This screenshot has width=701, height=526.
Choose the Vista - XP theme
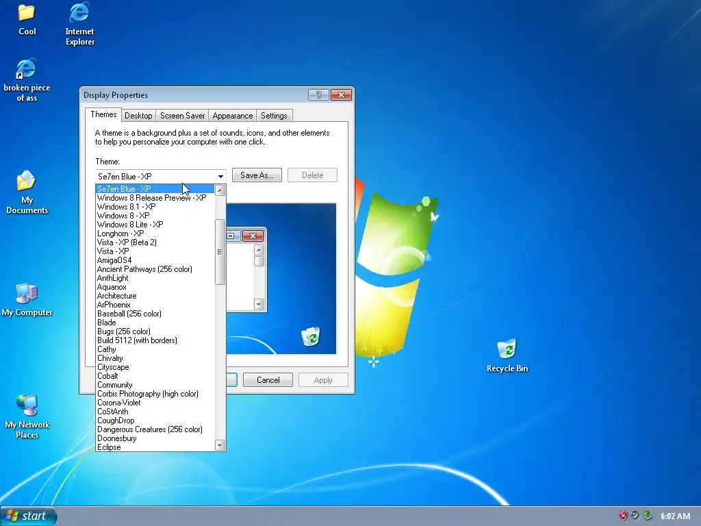pyautogui.click(x=155, y=251)
